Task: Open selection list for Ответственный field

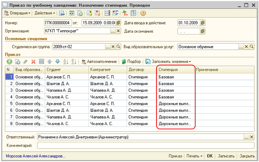Action: tap(246, 137)
